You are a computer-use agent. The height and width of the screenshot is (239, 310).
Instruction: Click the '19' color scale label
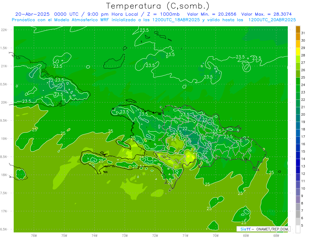303,122
